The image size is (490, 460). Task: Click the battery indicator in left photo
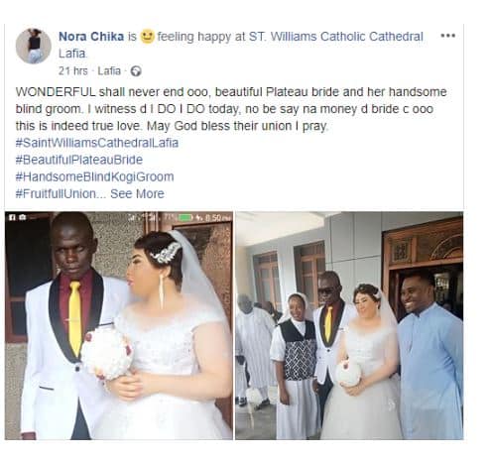185,217
